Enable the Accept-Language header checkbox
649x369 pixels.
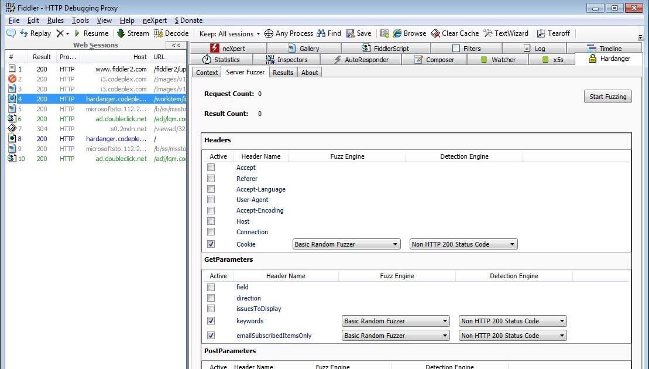click(211, 189)
